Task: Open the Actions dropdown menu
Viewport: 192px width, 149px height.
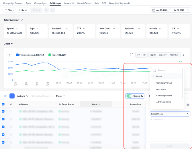Action: (23, 96)
